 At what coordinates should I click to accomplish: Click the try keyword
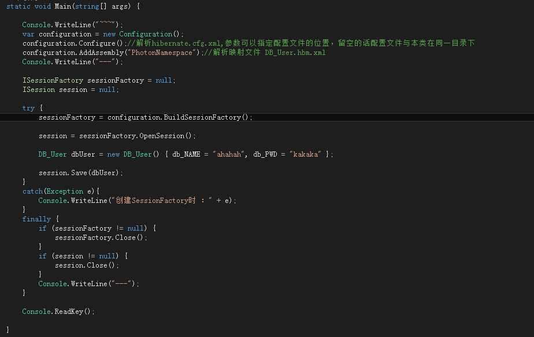point(29,108)
